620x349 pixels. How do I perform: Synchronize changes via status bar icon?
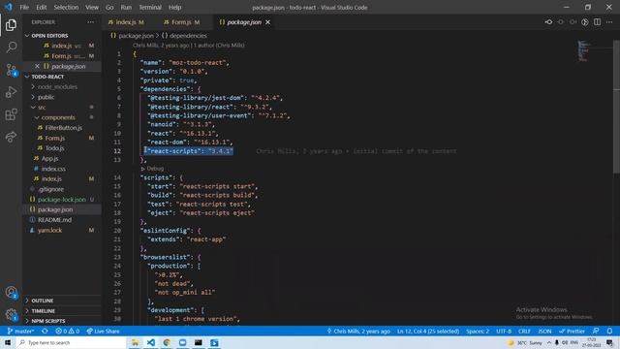pyautogui.click(x=46, y=331)
